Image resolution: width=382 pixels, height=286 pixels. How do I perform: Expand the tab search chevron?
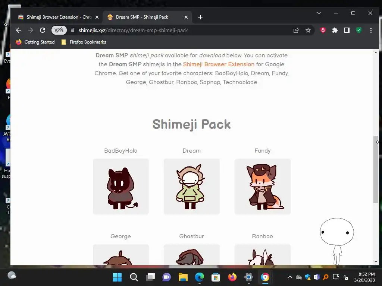point(319,13)
